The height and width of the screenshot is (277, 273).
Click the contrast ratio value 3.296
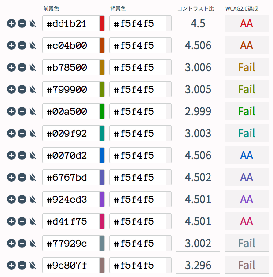(x=198, y=265)
